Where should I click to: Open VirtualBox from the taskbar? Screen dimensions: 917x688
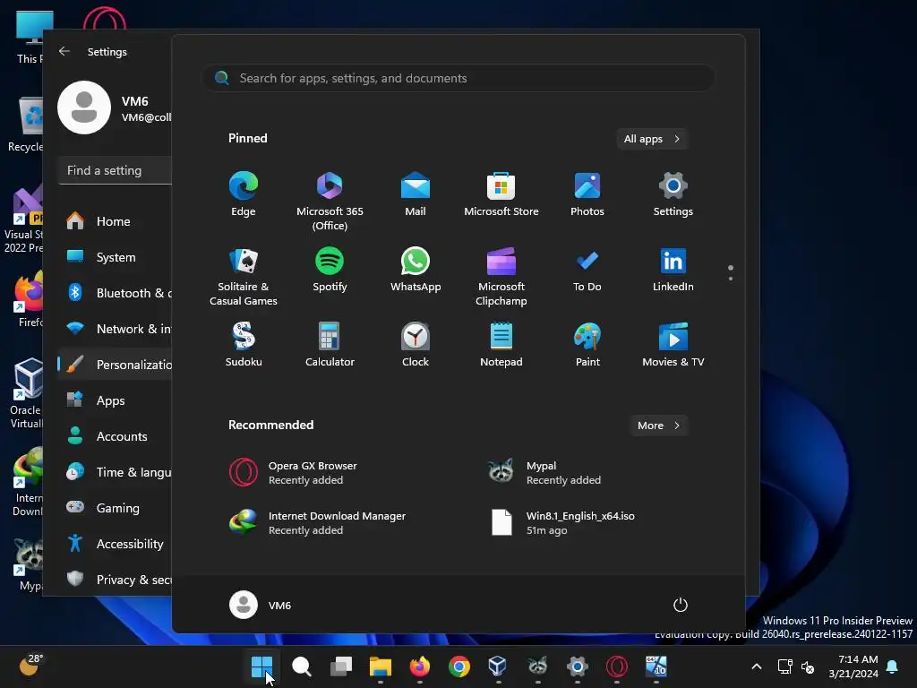pos(498,666)
